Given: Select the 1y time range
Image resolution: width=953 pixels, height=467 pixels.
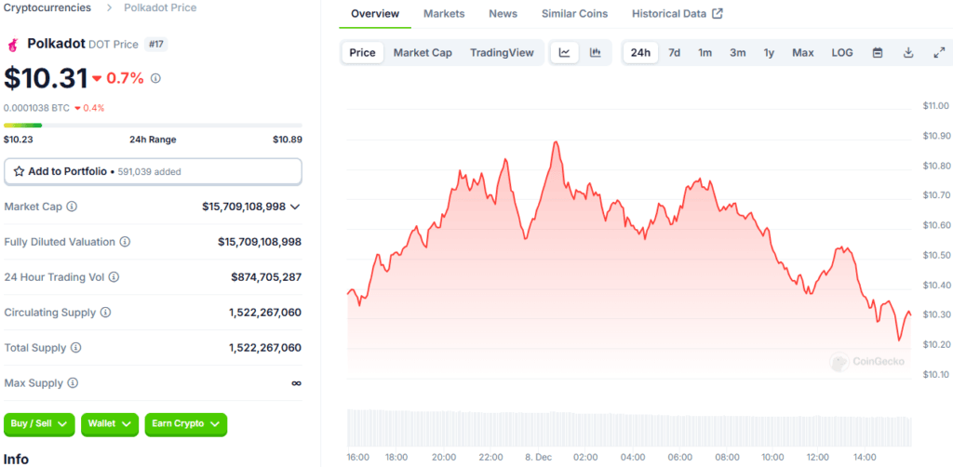Looking at the screenshot, I should click(769, 53).
